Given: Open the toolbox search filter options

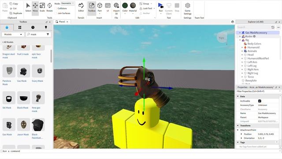Looking at the screenshot, I should point(48,34).
